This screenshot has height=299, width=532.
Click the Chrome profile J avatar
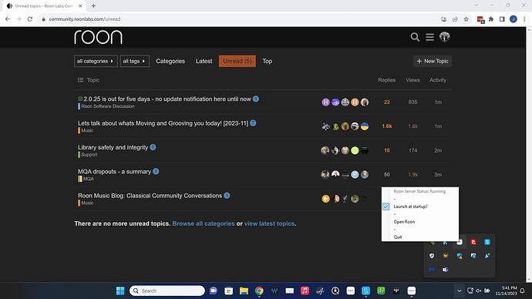point(513,19)
